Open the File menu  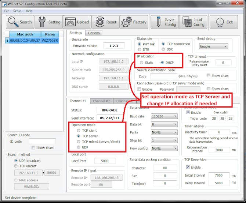point(7,11)
